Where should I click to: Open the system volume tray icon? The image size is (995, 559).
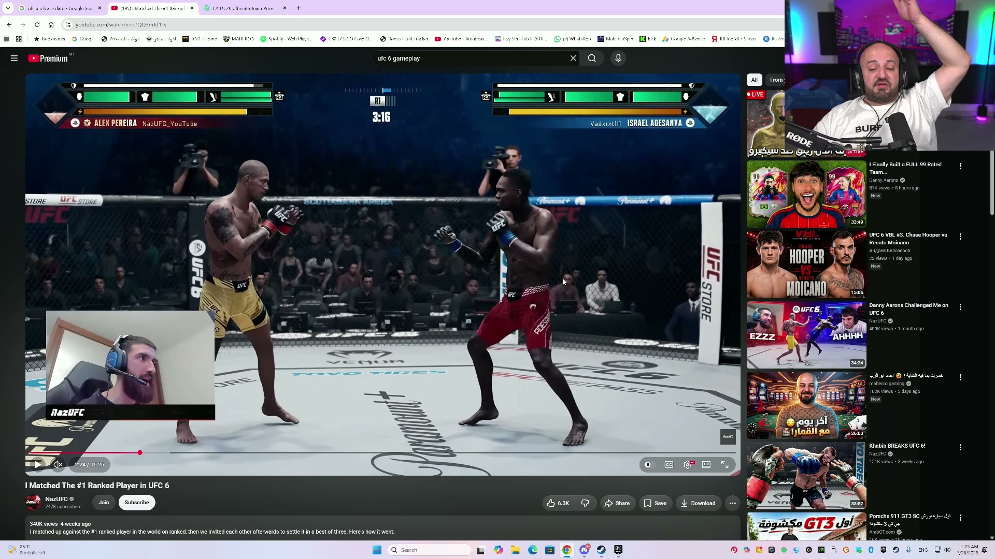[x=947, y=550]
